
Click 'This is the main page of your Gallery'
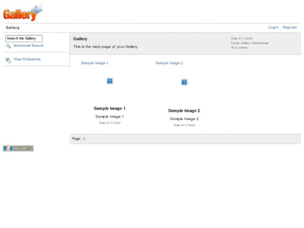(105, 46)
